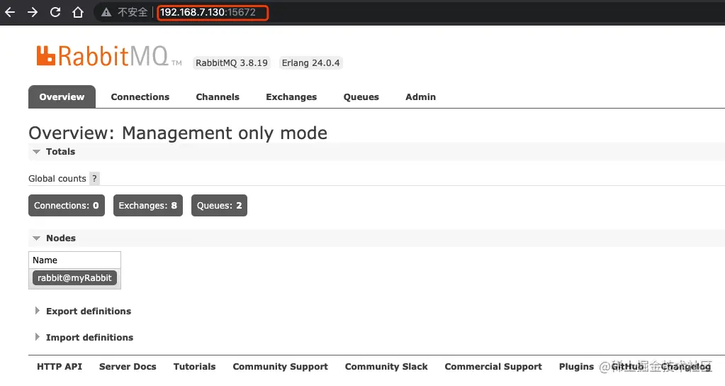Open the browser home page icon
This screenshot has width=725, height=386.
point(78,12)
